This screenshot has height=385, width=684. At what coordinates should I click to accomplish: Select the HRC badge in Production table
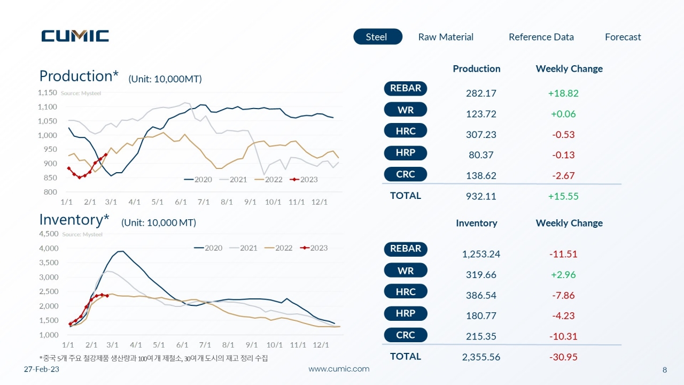click(x=406, y=131)
